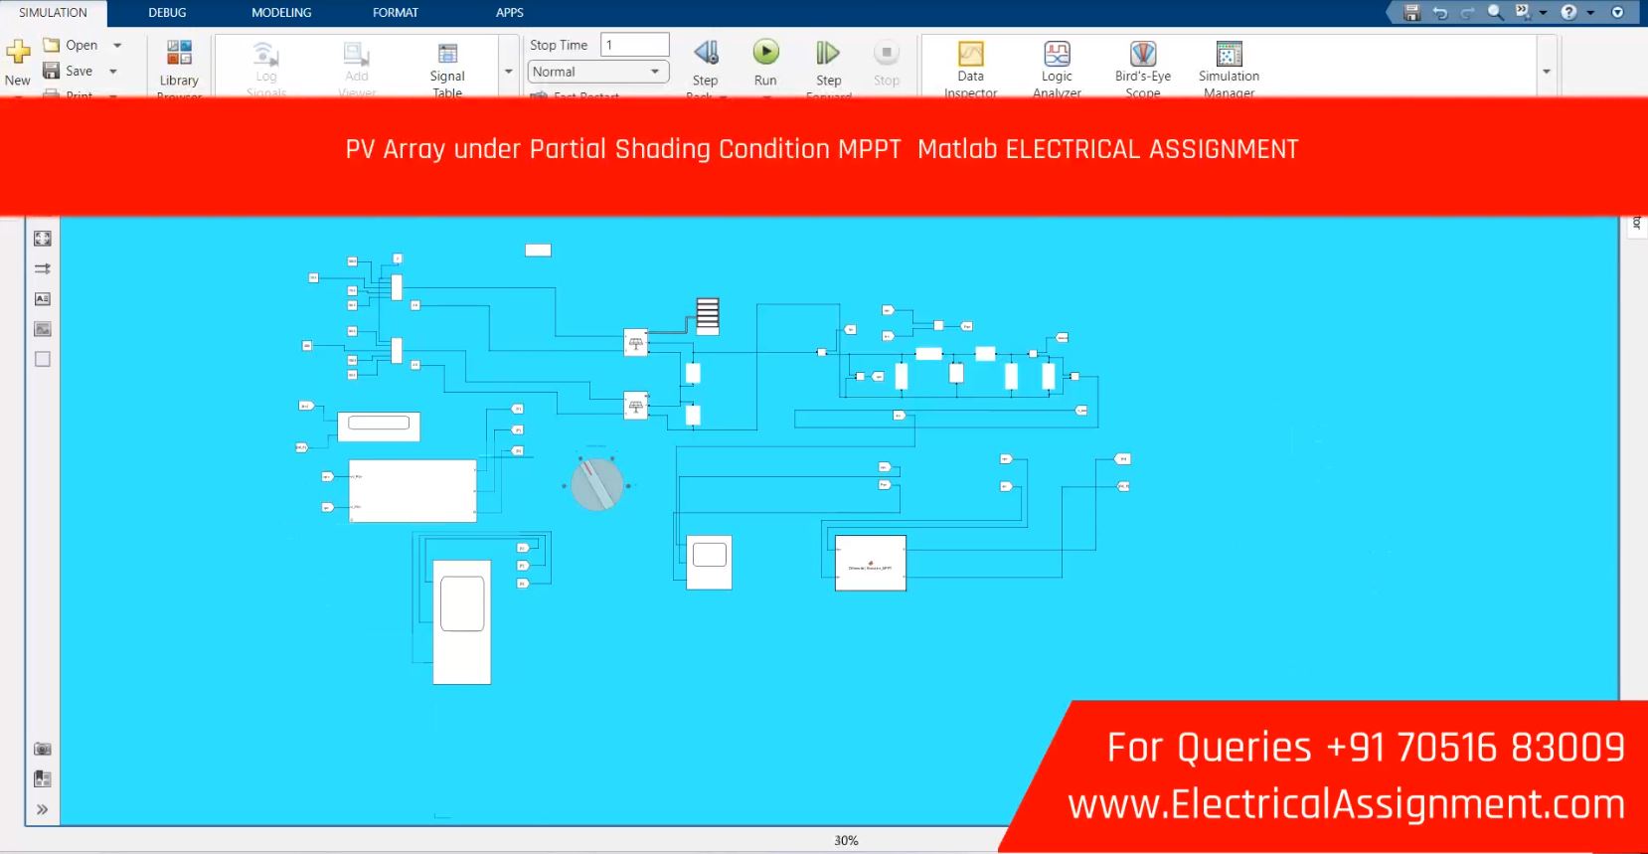This screenshot has height=854, width=1648.
Task: Open a model with the Open button
Action: pos(70,45)
